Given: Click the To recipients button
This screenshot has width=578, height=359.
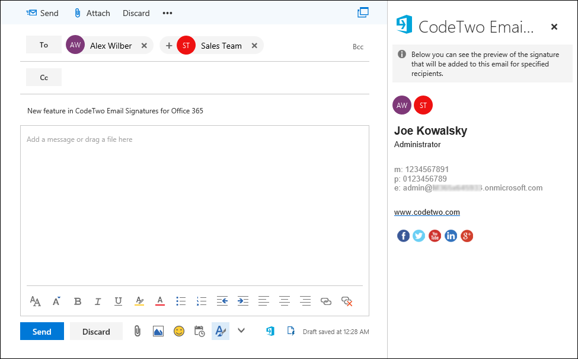Looking at the screenshot, I should [44, 45].
